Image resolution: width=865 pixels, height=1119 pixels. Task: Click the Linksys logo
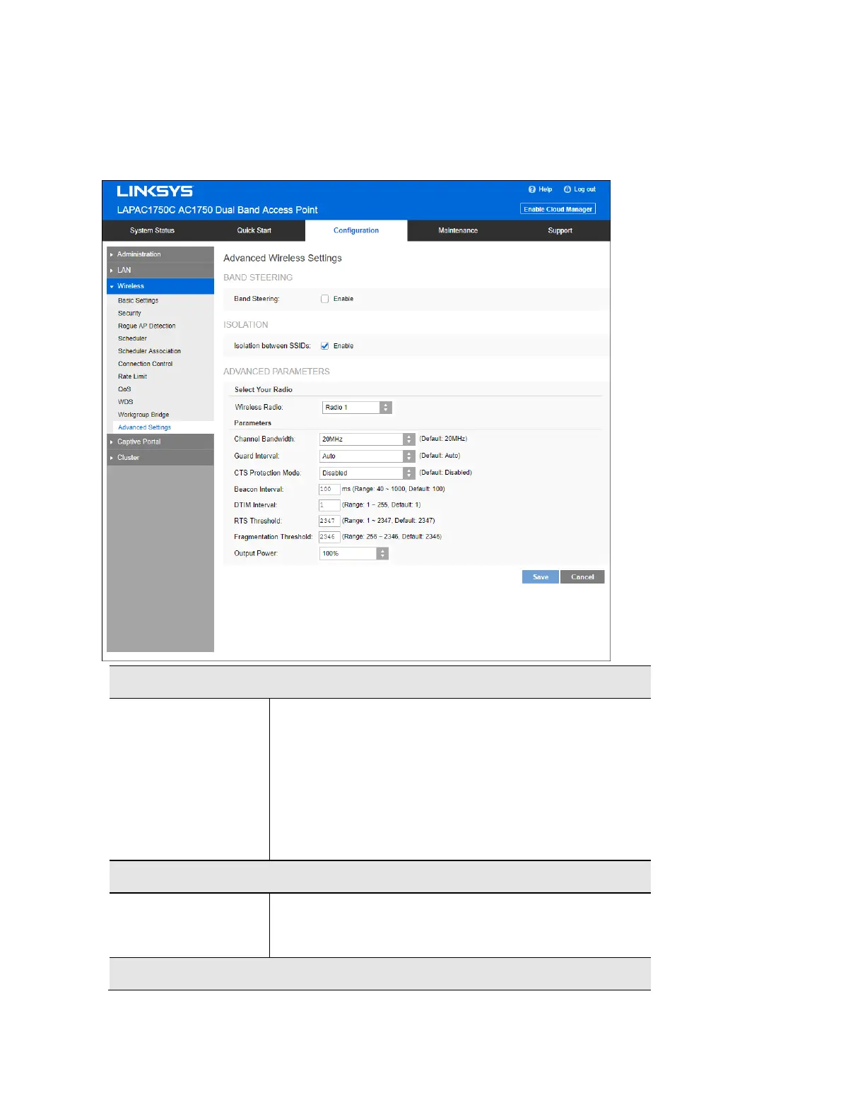(155, 191)
